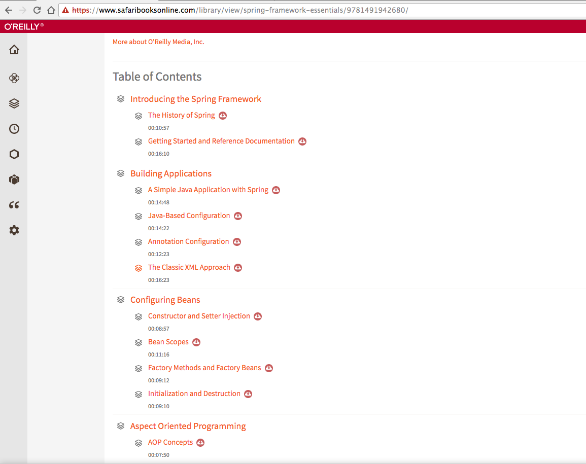Click queue icon beside Java-Based Configuration
This screenshot has width=586, height=464.
coord(139,217)
